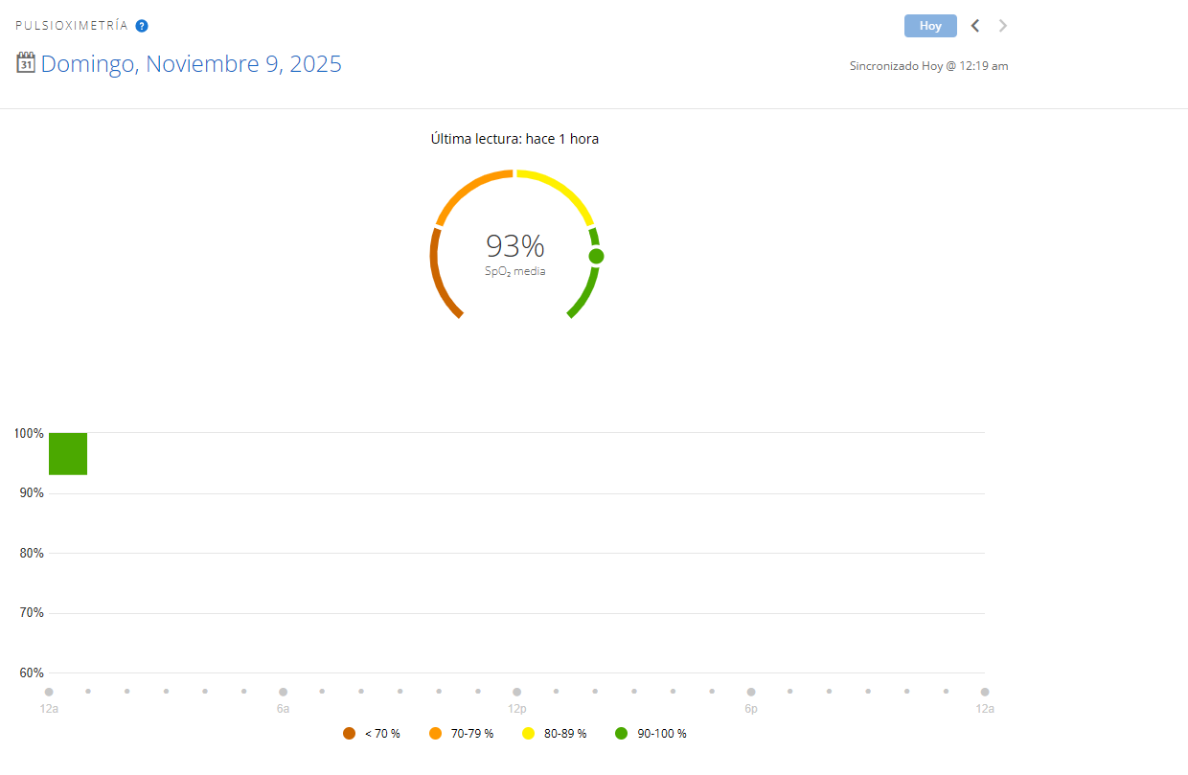
Task: Toggle the 90-100 % legend series
Action: pyautogui.click(x=651, y=734)
